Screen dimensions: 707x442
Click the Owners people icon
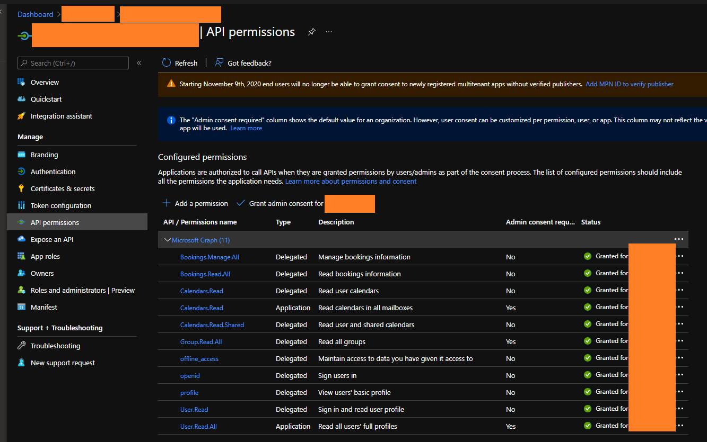click(x=21, y=273)
